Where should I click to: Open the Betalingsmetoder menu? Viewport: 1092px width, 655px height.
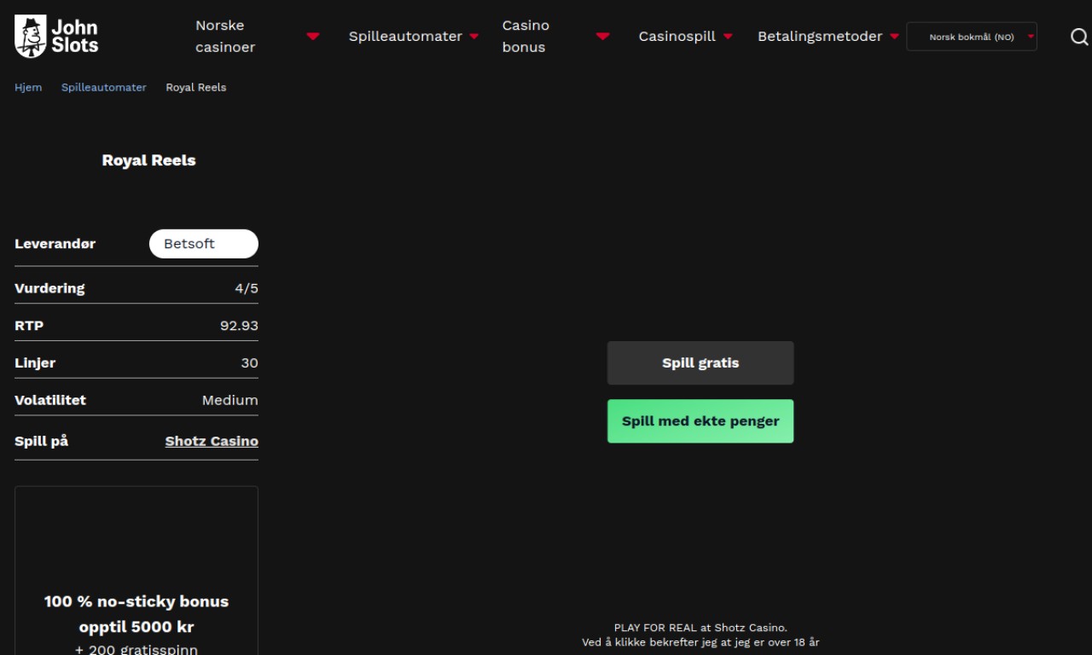tap(820, 37)
